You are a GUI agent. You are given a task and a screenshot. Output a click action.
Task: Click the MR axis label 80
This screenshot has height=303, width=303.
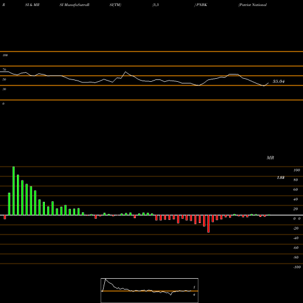point(296,180)
